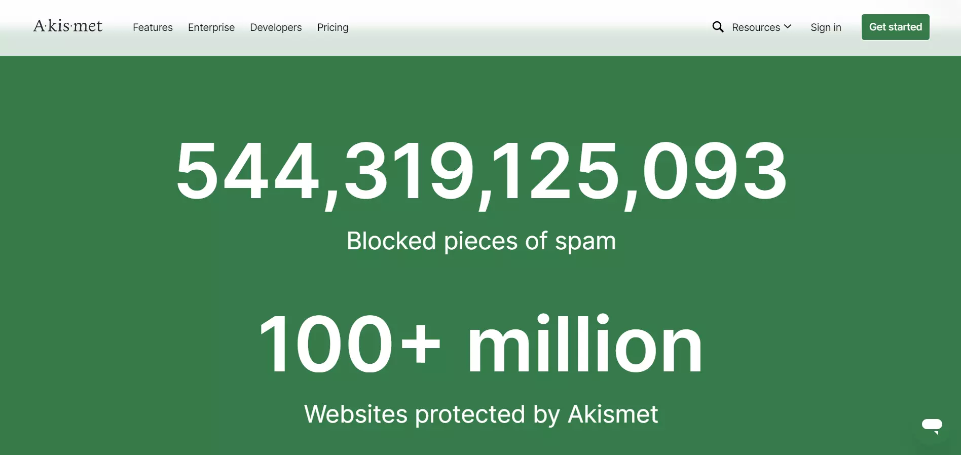The width and height of the screenshot is (961, 455).
Task: Open the site search magnifier icon
Action: (718, 27)
